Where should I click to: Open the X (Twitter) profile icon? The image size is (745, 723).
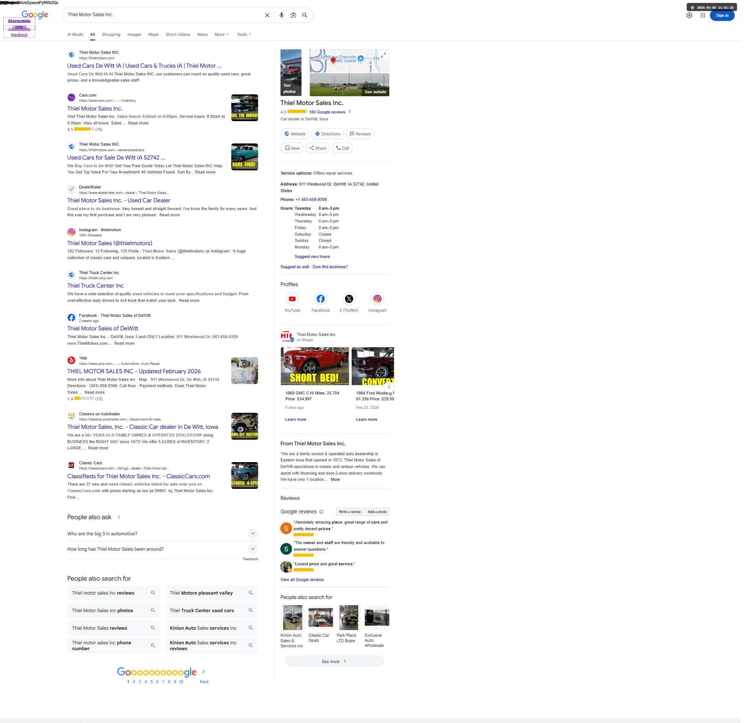(x=349, y=299)
